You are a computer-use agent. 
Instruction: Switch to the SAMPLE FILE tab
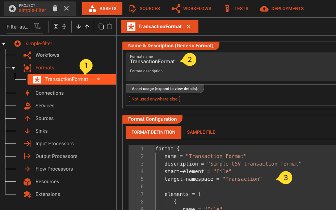pos(201,132)
